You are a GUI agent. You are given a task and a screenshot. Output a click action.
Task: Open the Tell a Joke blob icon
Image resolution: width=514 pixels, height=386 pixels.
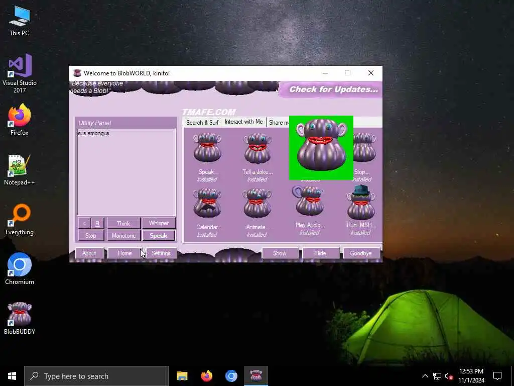pyautogui.click(x=258, y=148)
